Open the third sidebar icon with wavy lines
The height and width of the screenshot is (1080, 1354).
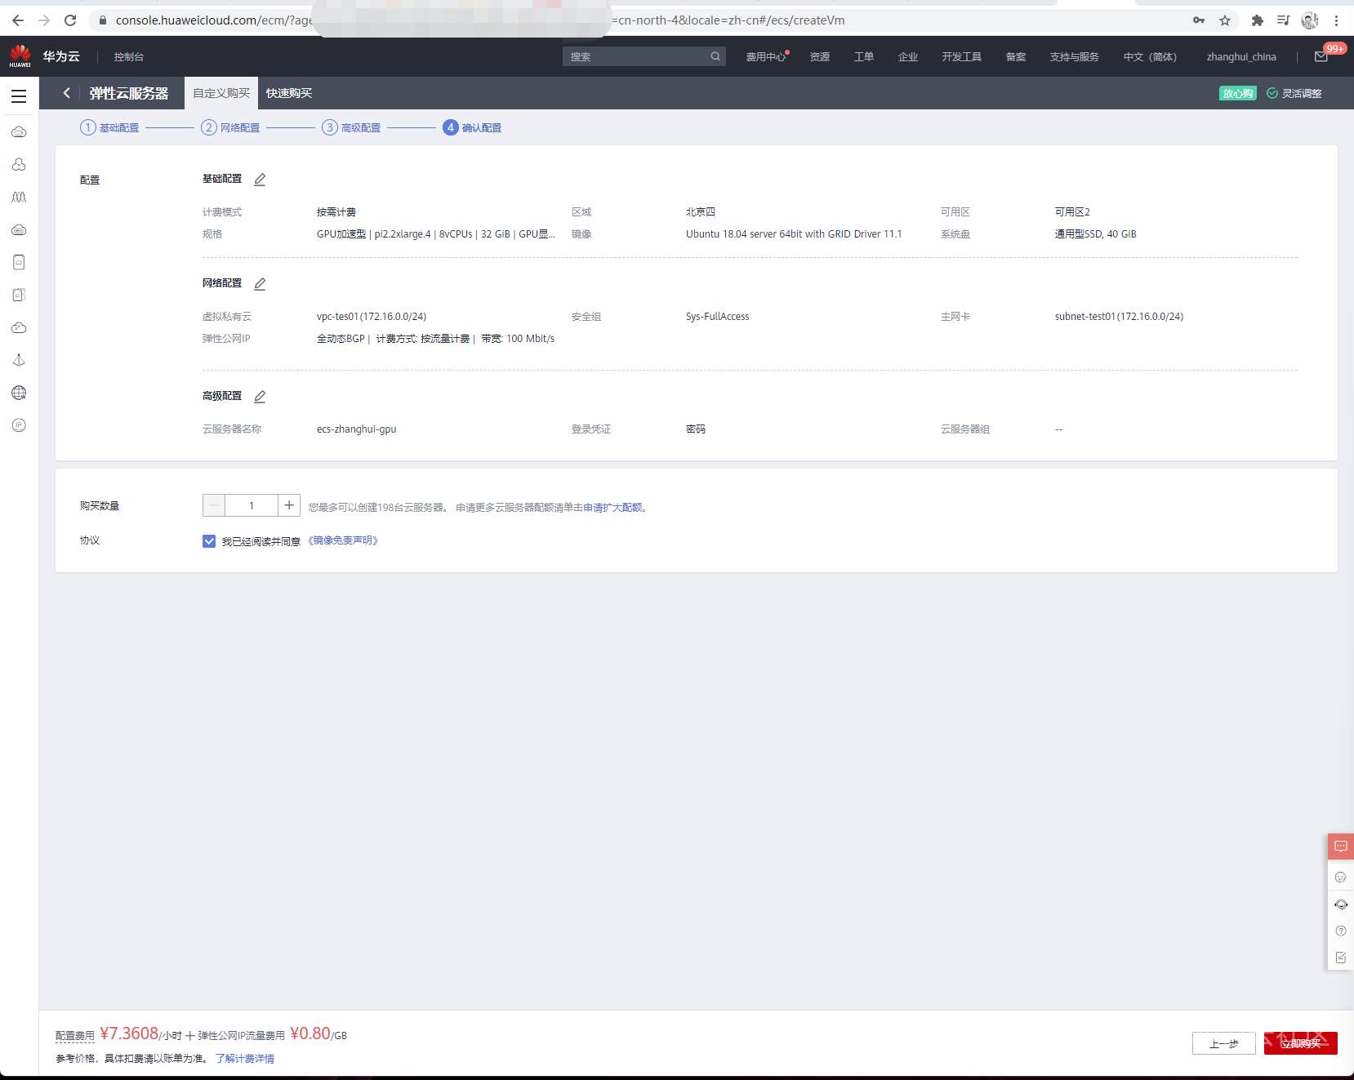[19, 197]
